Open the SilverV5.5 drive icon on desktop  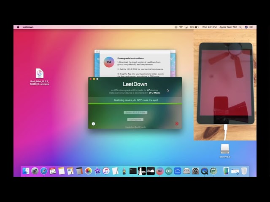[x=225, y=151]
